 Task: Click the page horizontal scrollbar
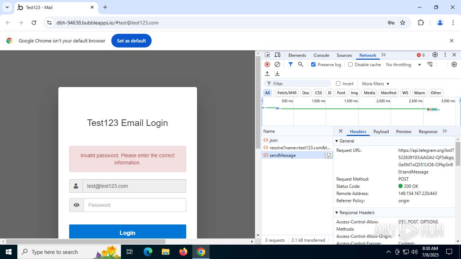[x=86, y=241]
